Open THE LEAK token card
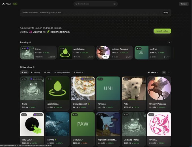The image size is (192, 147). (32, 129)
